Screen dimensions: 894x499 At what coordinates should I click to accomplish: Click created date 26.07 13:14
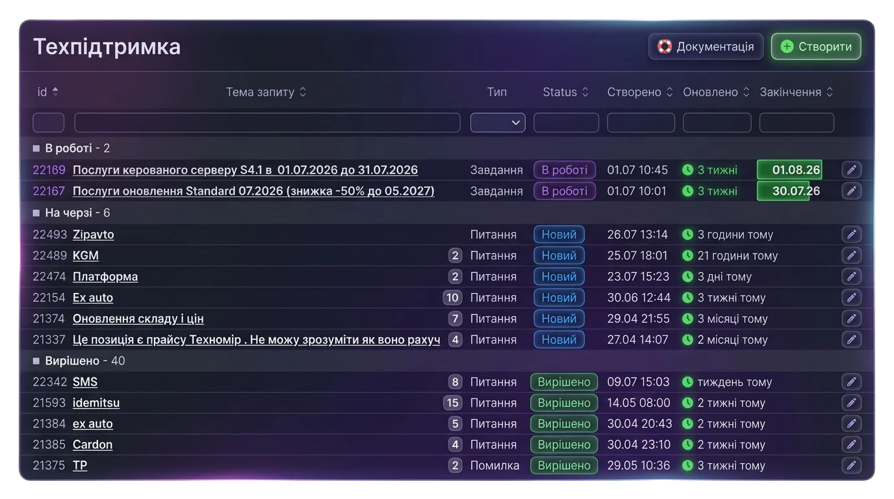tap(637, 235)
